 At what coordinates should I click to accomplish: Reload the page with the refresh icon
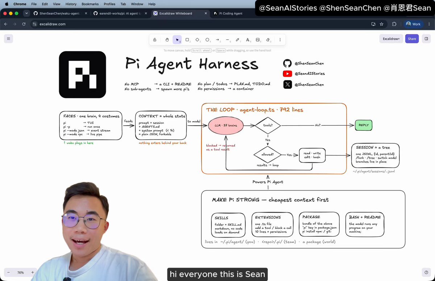pos(24,24)
